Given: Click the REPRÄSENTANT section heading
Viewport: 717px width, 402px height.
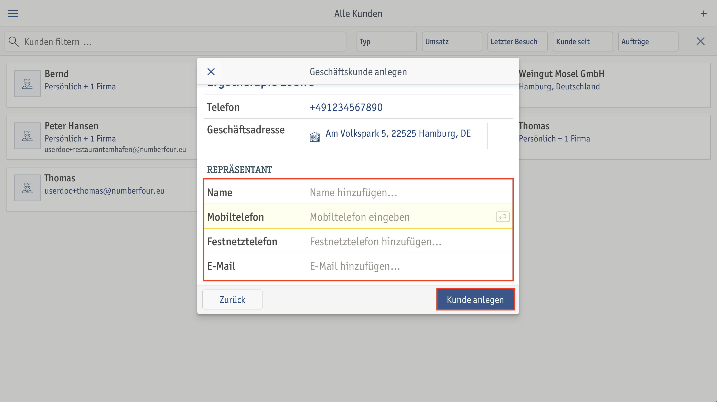Looking at the screenshot, I should 239,169.
